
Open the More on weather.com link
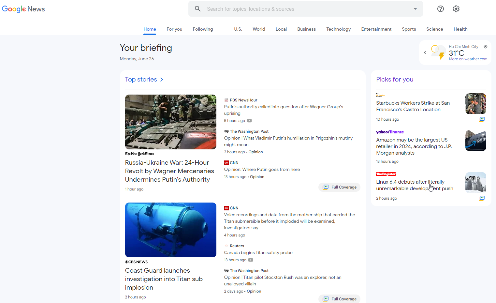(x=468, y=59)
